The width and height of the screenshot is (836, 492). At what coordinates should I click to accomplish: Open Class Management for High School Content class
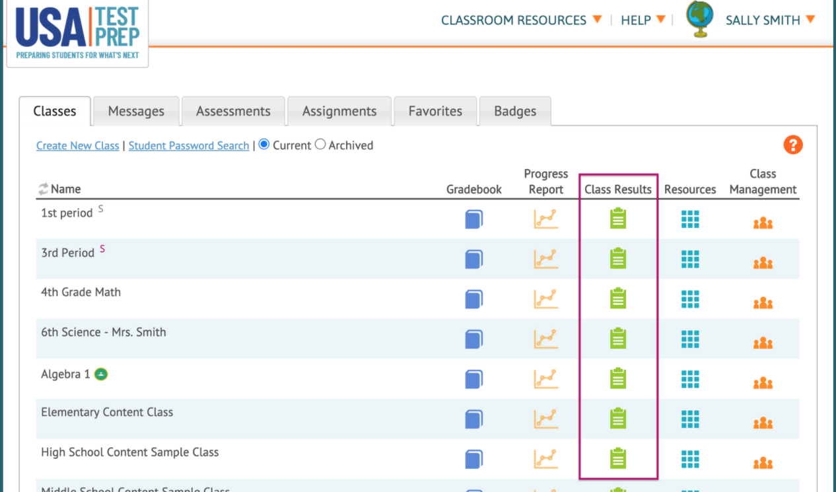763,463
